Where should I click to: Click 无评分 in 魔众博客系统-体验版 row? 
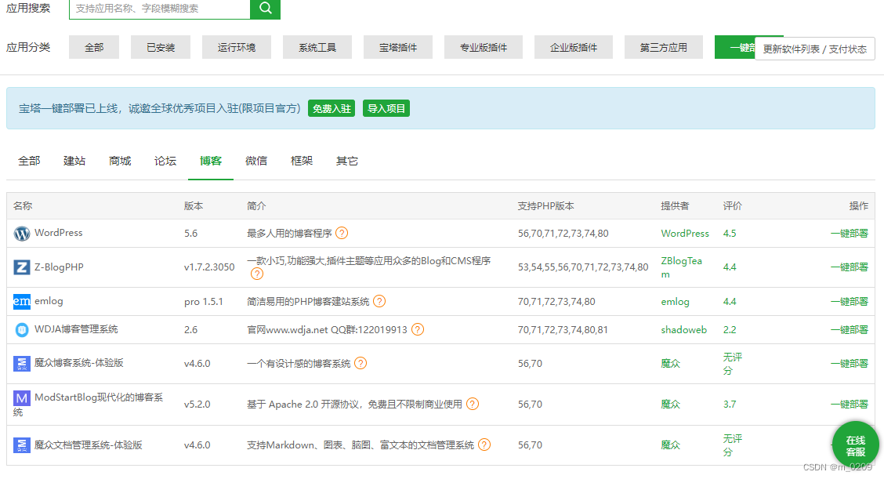732,364
